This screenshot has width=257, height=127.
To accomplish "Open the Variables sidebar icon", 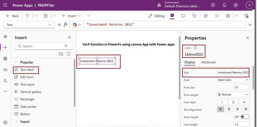I will click(x=5, y=70).
